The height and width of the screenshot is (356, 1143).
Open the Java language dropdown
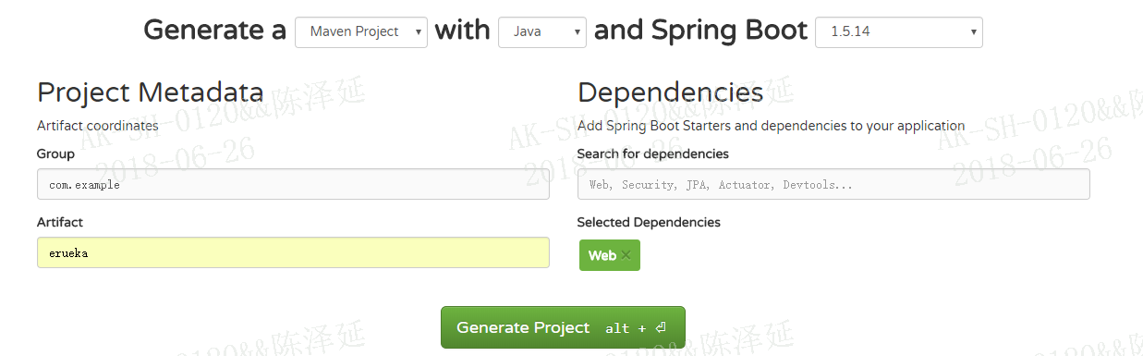[x=542, y=31]
